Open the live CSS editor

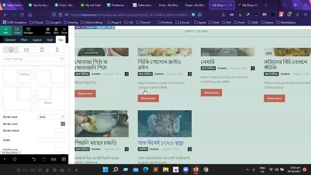pyautogui.click(x=53, y=159)
